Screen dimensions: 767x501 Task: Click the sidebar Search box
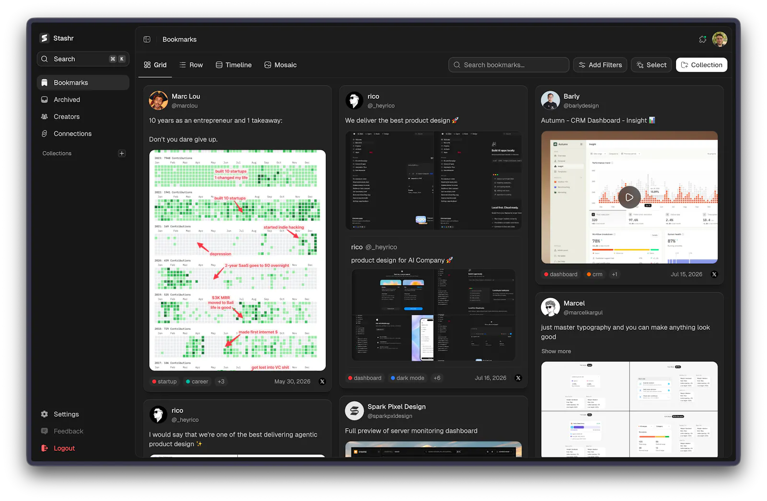[83, 59]
